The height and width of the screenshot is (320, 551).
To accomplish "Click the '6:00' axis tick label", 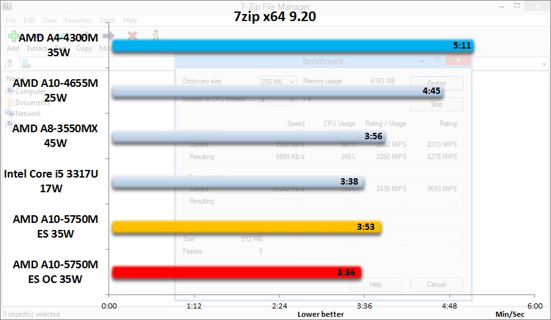I will pos(535,306).
